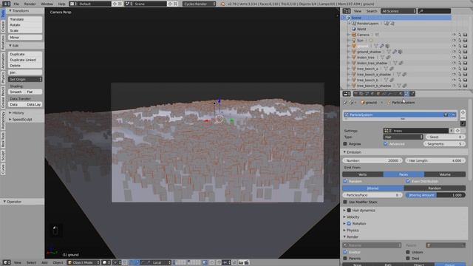Open the editor type menu in the info header
Viewport: 473px width, 266px height.
click(6, 4)
